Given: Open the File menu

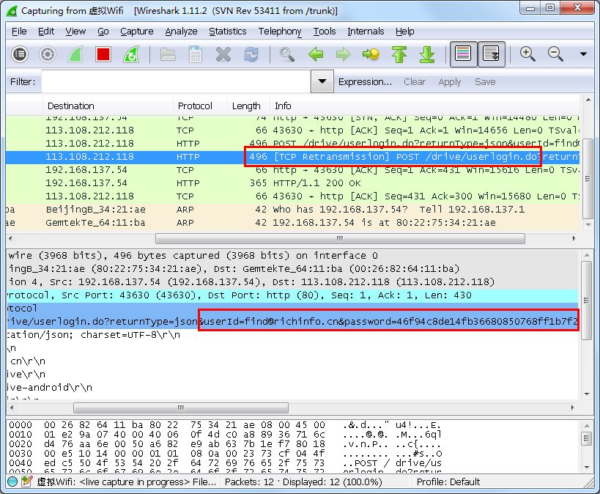Looking at the screenshot, I should click(19, 32).
